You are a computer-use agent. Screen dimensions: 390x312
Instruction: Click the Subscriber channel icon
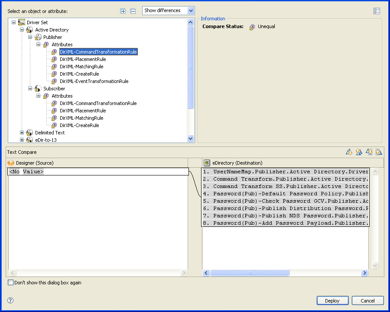(x=38, y=89)
